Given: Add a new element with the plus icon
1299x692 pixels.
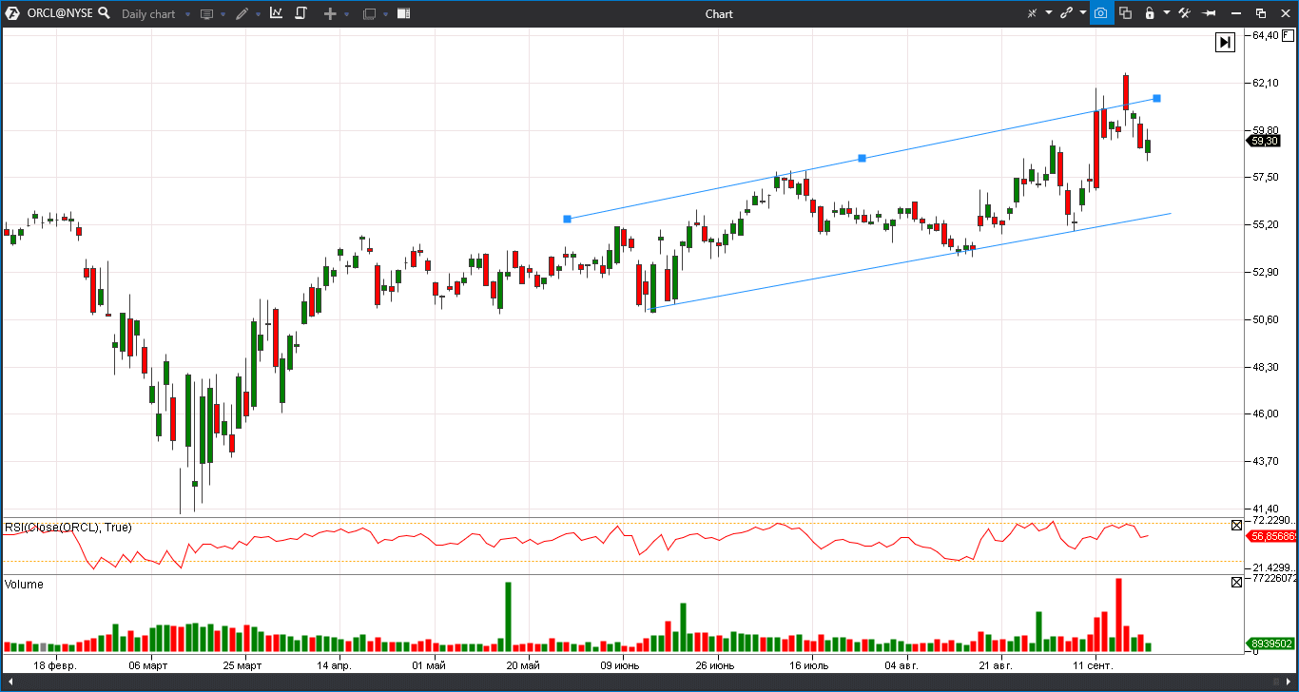Looking at the screenshot, I should (x=329, y=13).
